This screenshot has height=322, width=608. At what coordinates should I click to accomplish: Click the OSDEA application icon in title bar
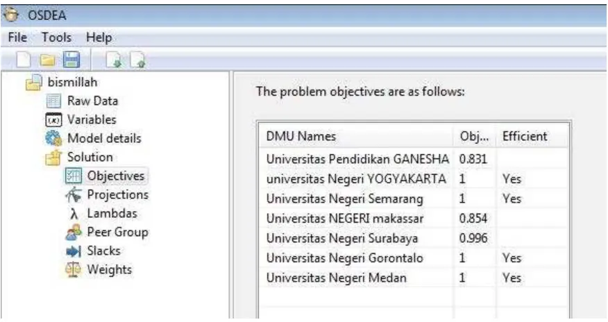coord(10,15)
